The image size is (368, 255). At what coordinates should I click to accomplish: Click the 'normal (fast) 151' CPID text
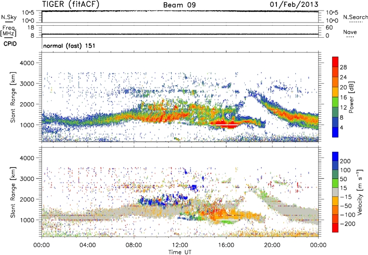click(x=69, y=46)
